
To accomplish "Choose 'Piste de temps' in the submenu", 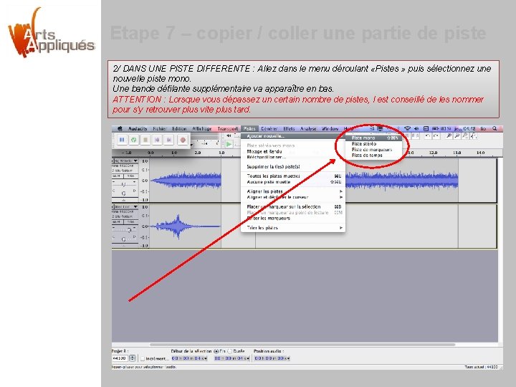I will tap(374, 156).
